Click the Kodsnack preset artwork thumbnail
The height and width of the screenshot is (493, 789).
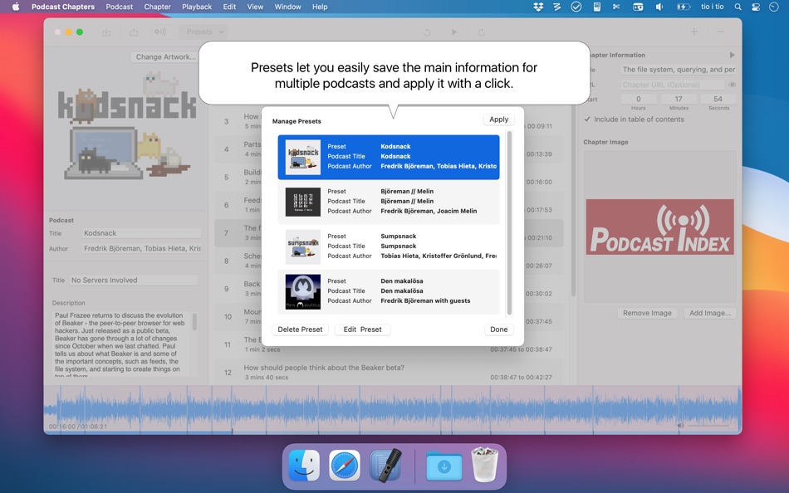point(303,157)
